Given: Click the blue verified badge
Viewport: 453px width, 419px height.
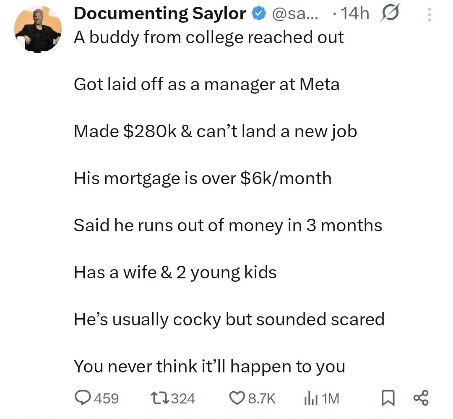Looking at the screenshot, I should (x=258, y=14).
